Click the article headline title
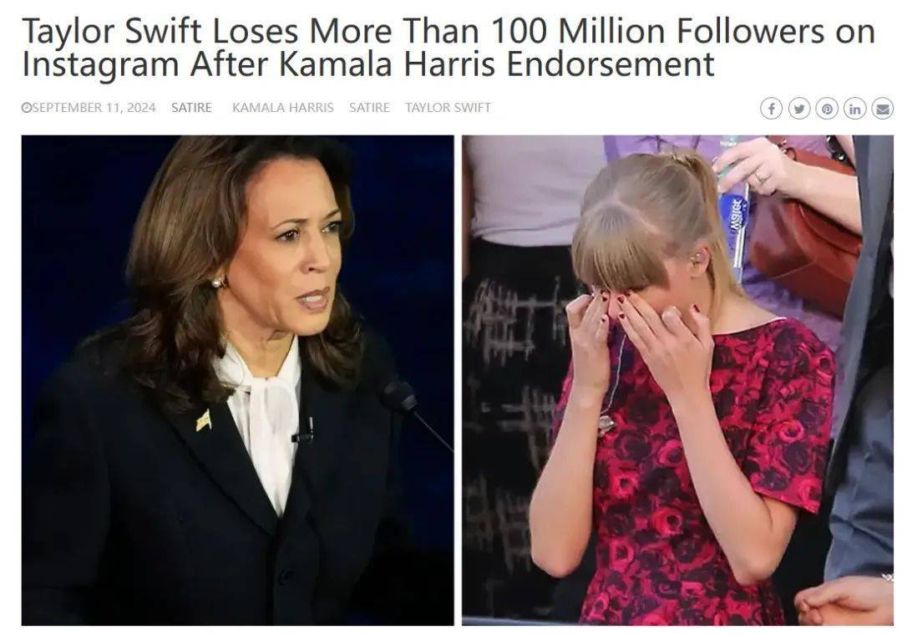This screenshot has height=635, width=902. [448, 48]
